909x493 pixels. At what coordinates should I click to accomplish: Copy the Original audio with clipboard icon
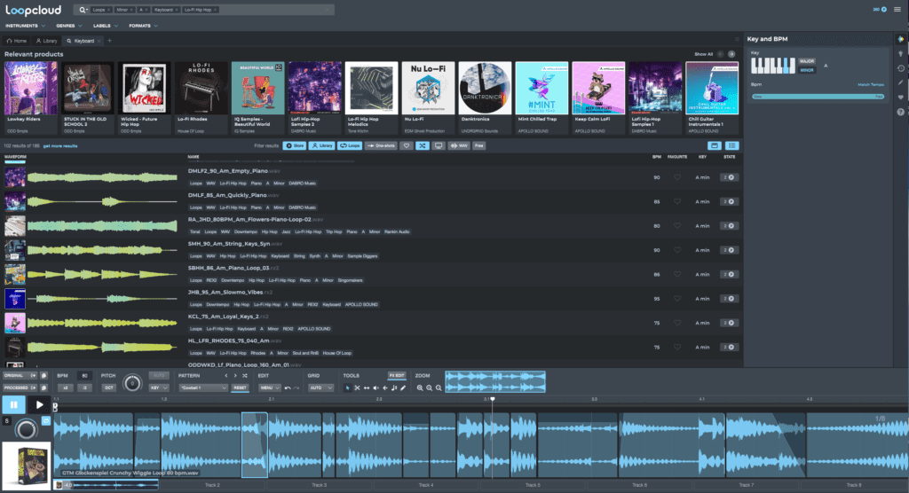[43, 376]
